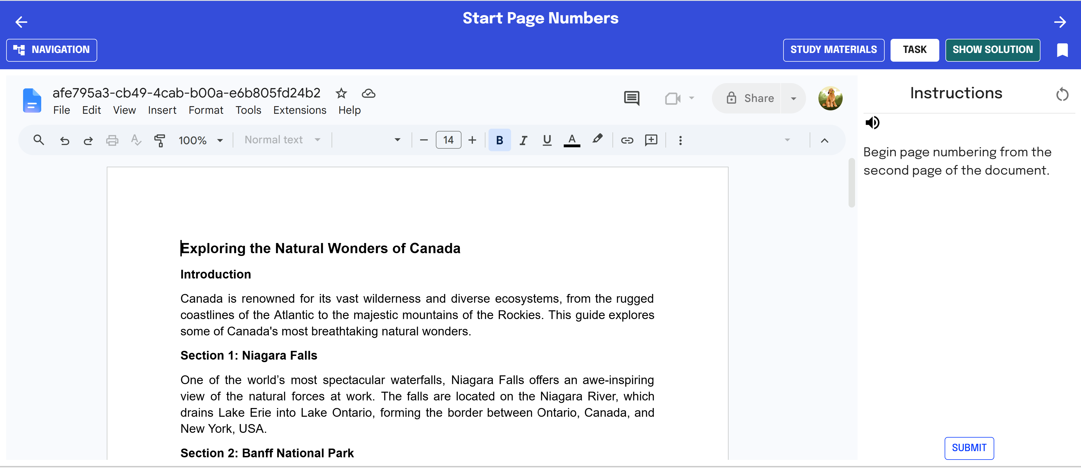Click the spell check icon
The height and width of the screenshot is (468, 1081).
pyautogui.click(x=136, y=140)
